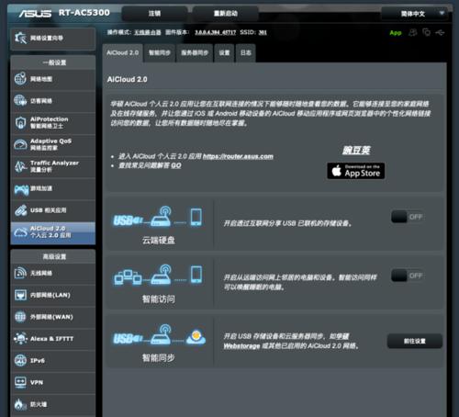
Task: Switch to the 日志 log tab
Action: [x=245, y=53]
